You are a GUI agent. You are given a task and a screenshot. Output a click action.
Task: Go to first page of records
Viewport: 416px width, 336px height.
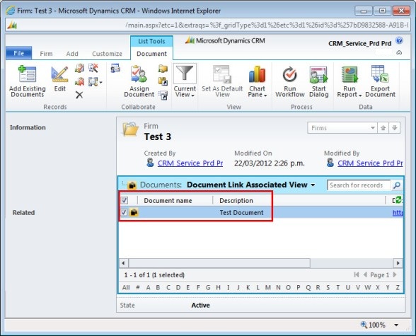tap(357, 274)
